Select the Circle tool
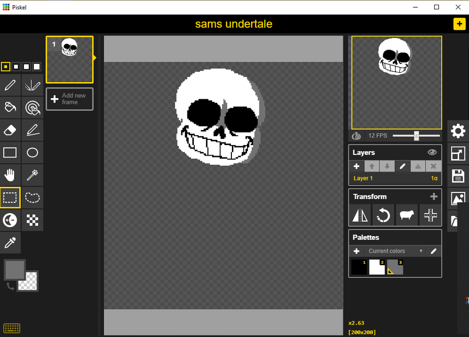Image resolution: width=469 pixels, height=337 pixels. click(32, 152)
